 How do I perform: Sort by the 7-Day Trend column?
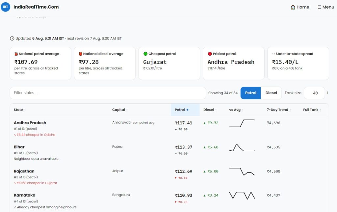click(x=279, y=110)
